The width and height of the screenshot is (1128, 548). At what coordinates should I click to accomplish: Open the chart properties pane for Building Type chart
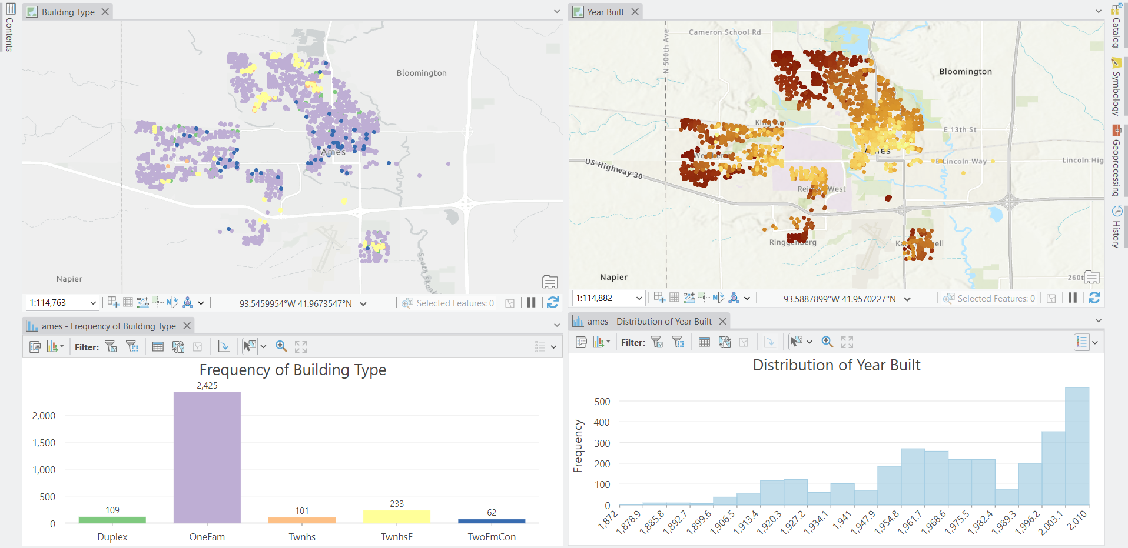click(x=34, y=346)
